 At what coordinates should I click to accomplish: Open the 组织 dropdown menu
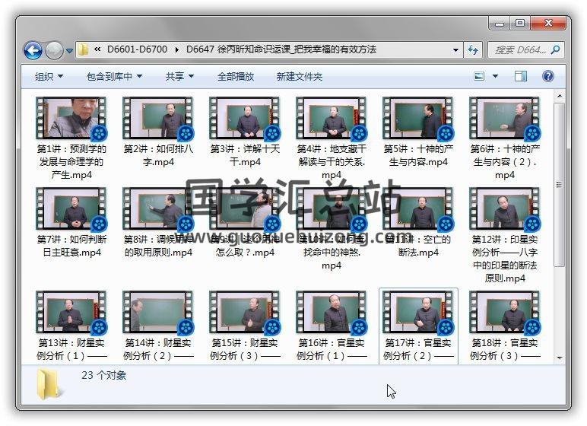49,76
